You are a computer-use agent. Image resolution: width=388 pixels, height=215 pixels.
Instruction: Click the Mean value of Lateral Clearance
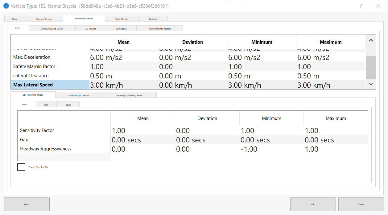123,76
